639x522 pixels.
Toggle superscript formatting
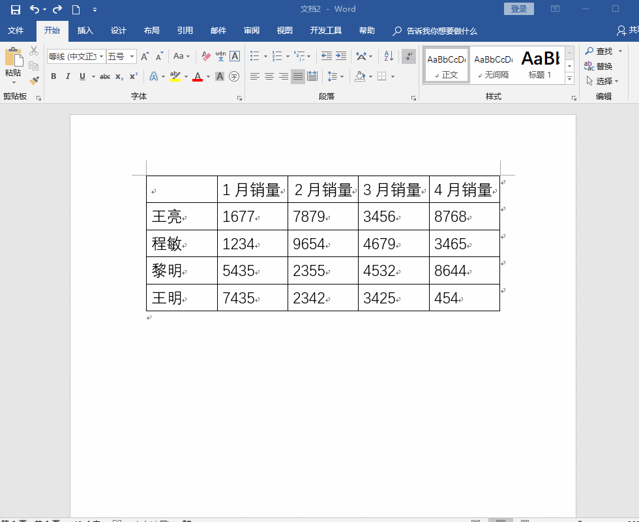[x=132, y=77]
